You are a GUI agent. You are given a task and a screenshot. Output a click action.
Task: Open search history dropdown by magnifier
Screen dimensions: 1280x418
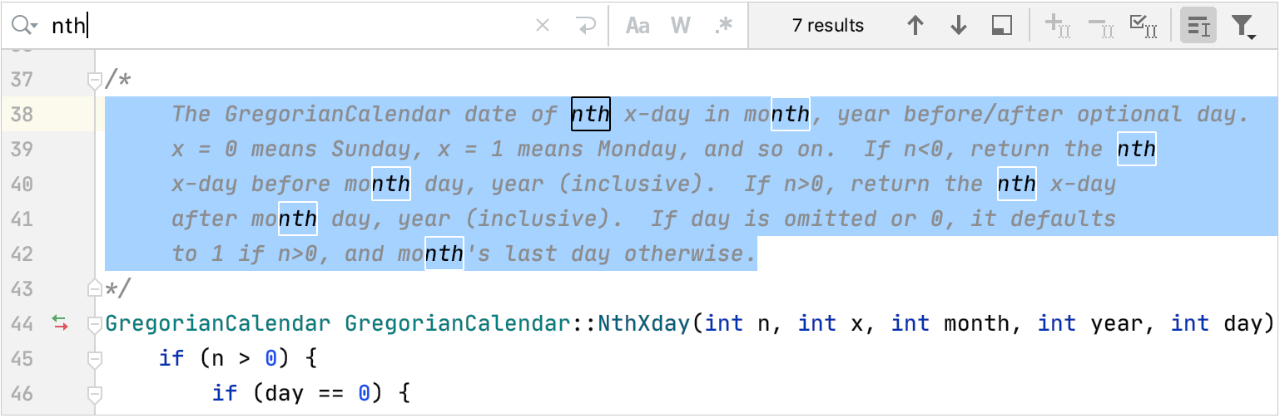click(x=25, y=26)
